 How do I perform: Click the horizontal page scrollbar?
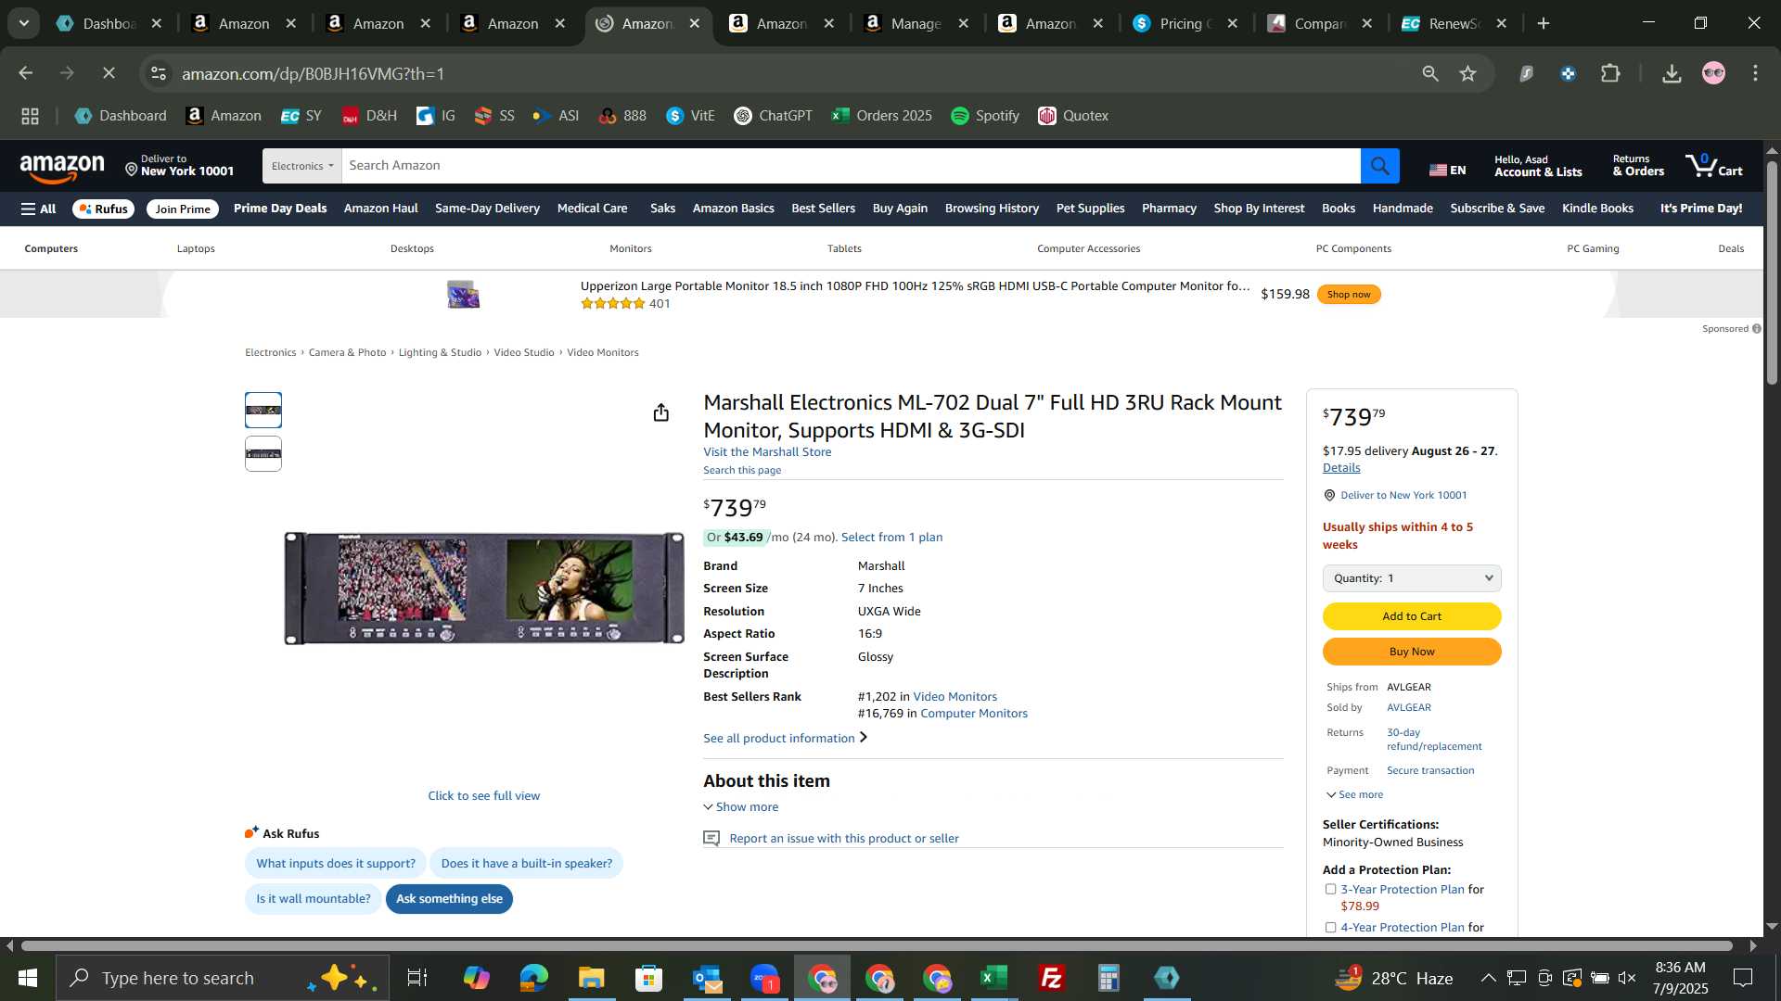click(877, 946)
